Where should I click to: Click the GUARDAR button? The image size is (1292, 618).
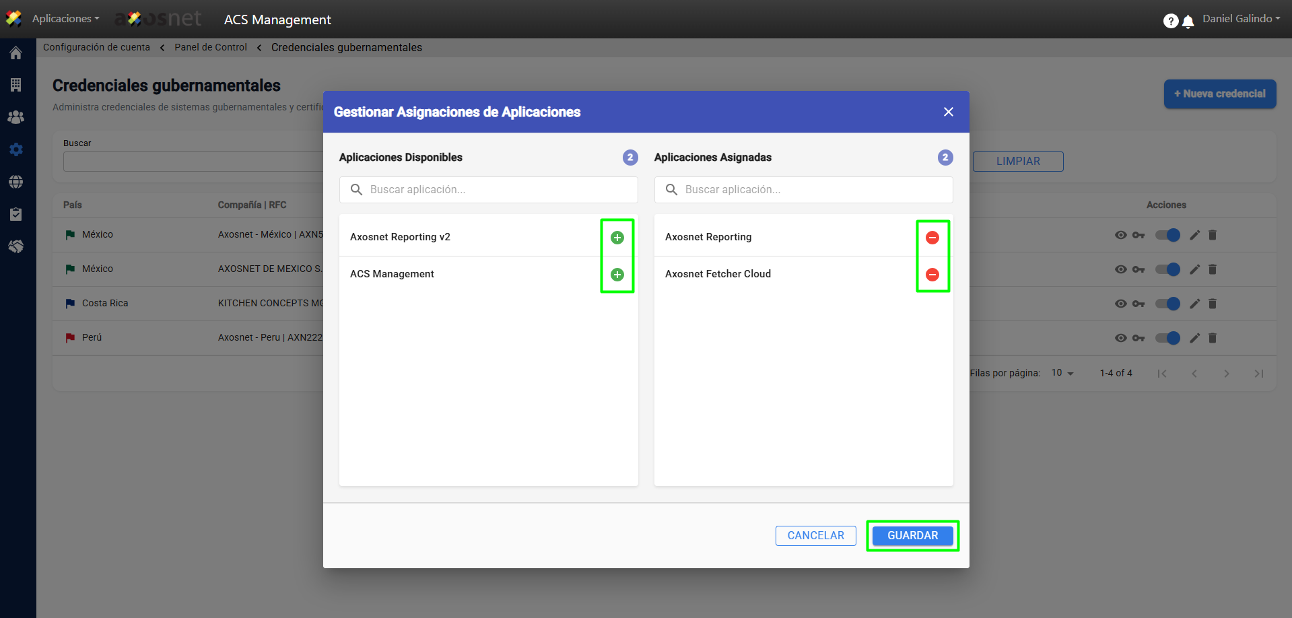pos(912,536)
